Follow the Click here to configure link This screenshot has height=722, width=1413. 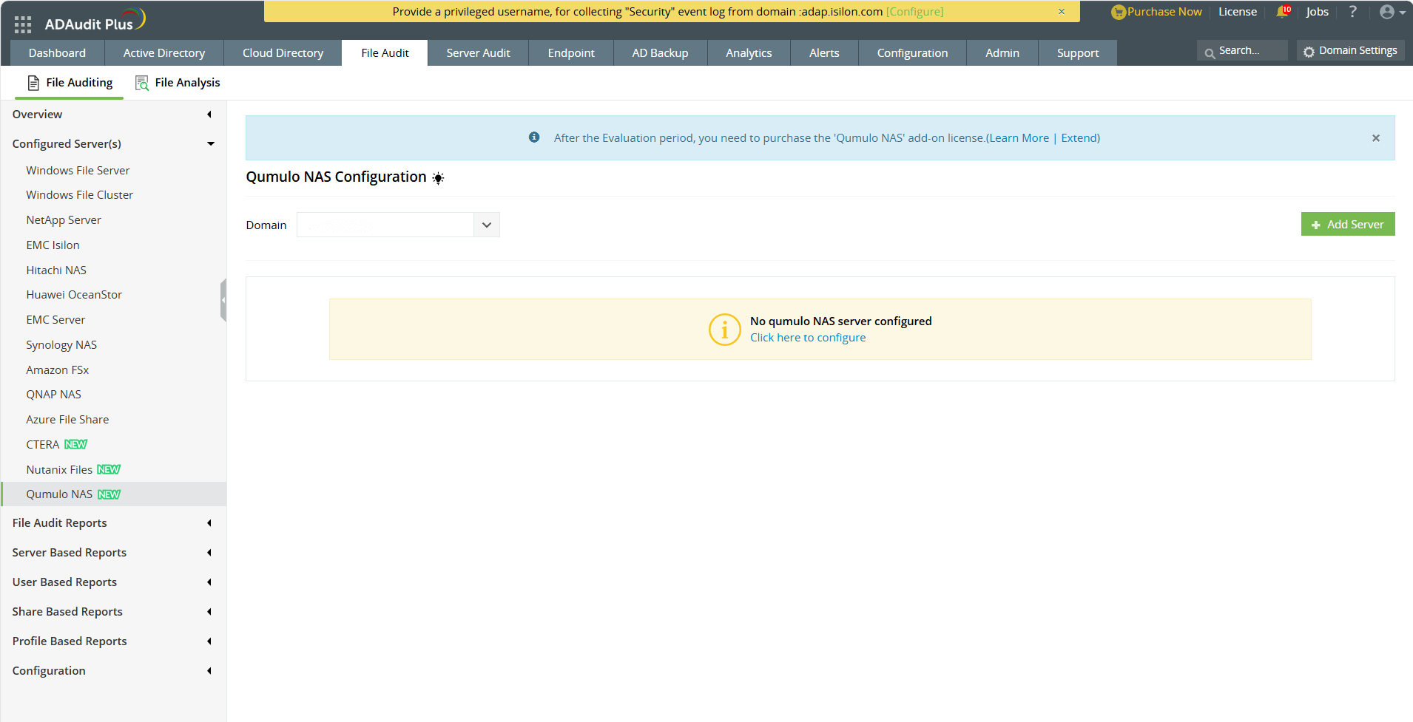tap(806, 337)
